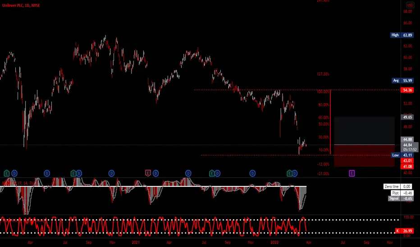Select the white MACD zero line
The image size is (420, 247).
[153, 186]
